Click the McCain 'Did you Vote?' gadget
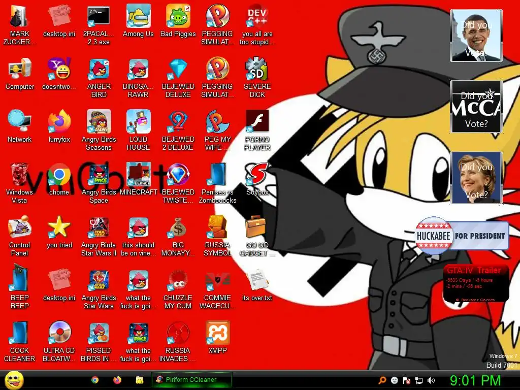The width and height of the screenshot is (520, 390). click(476, 107)
